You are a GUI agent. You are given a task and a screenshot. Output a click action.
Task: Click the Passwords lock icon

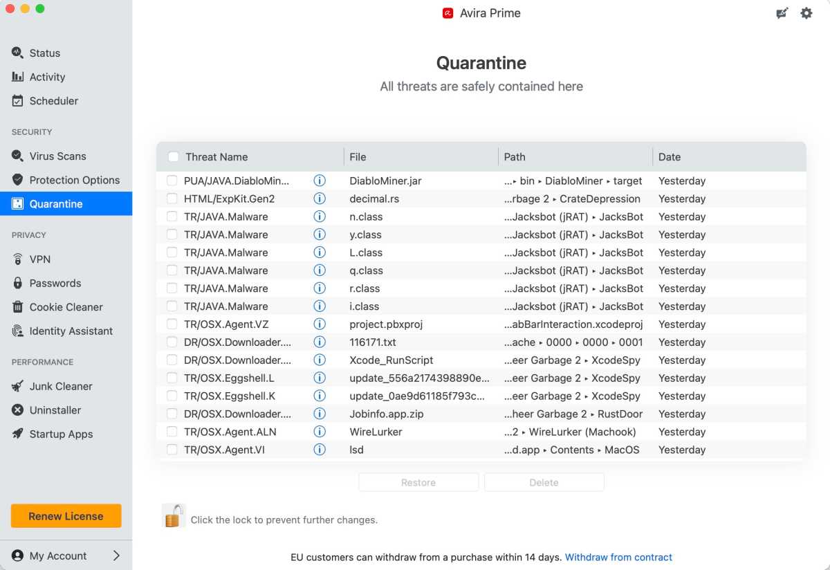17,283
